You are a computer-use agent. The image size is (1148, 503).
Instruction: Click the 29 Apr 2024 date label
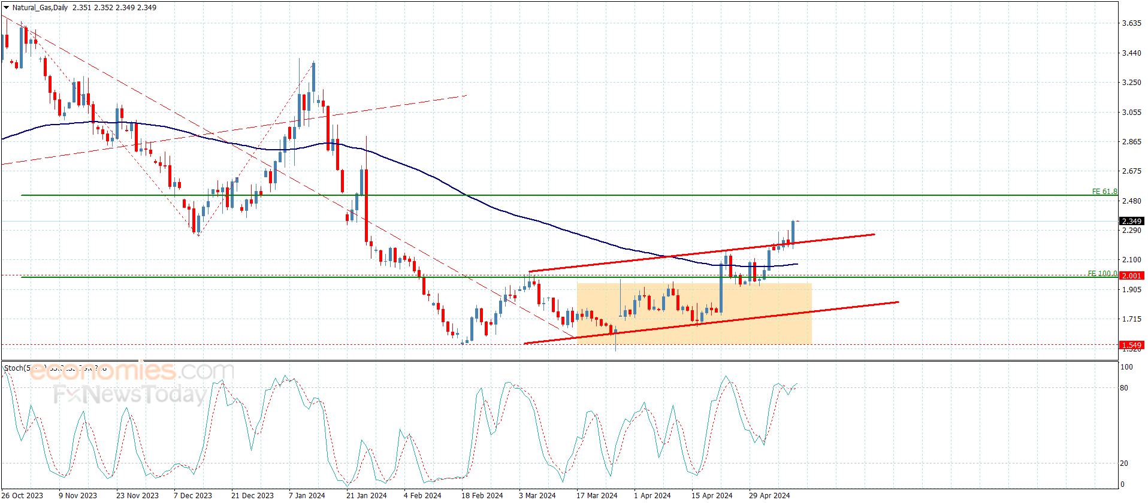pos(769,495)
